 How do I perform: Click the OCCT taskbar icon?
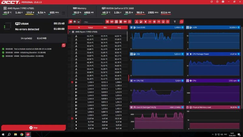pyautogui.click(x=28, y=134)
